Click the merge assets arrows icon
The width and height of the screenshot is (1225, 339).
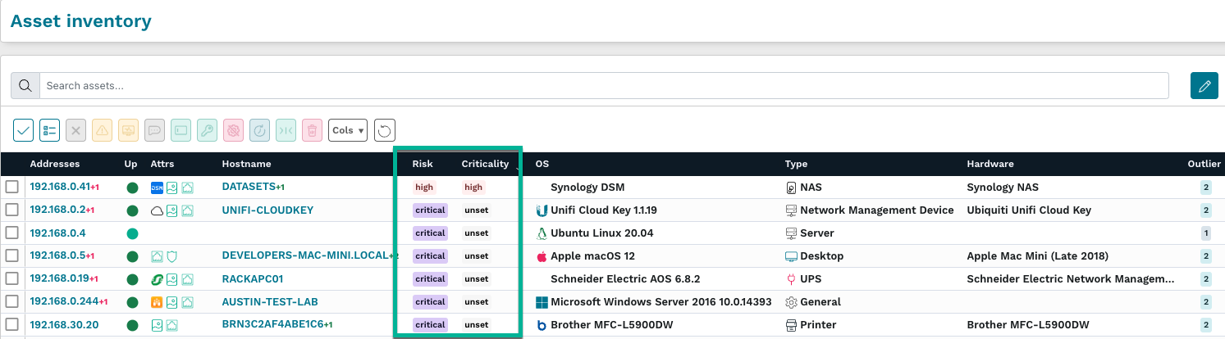pyautogui.click(x=286, y=129)
